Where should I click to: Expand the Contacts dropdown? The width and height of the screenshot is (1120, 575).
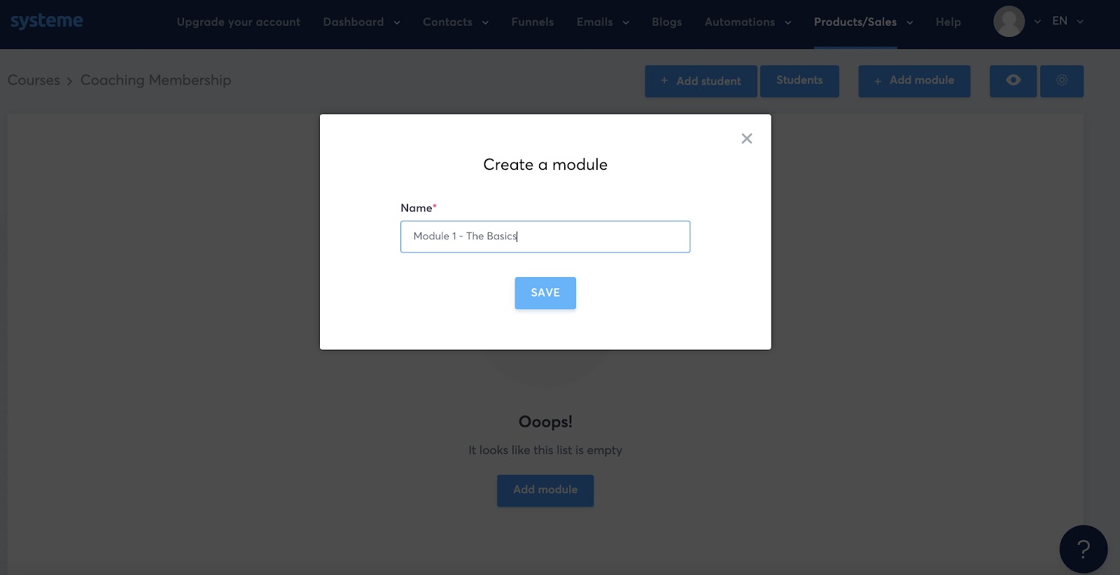tap(456, 22)
